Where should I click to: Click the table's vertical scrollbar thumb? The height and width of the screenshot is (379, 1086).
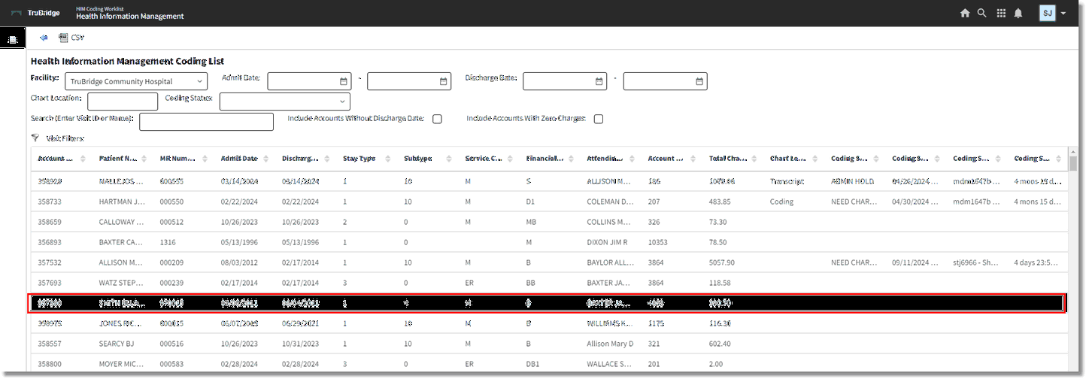(x=1073, y=163)
